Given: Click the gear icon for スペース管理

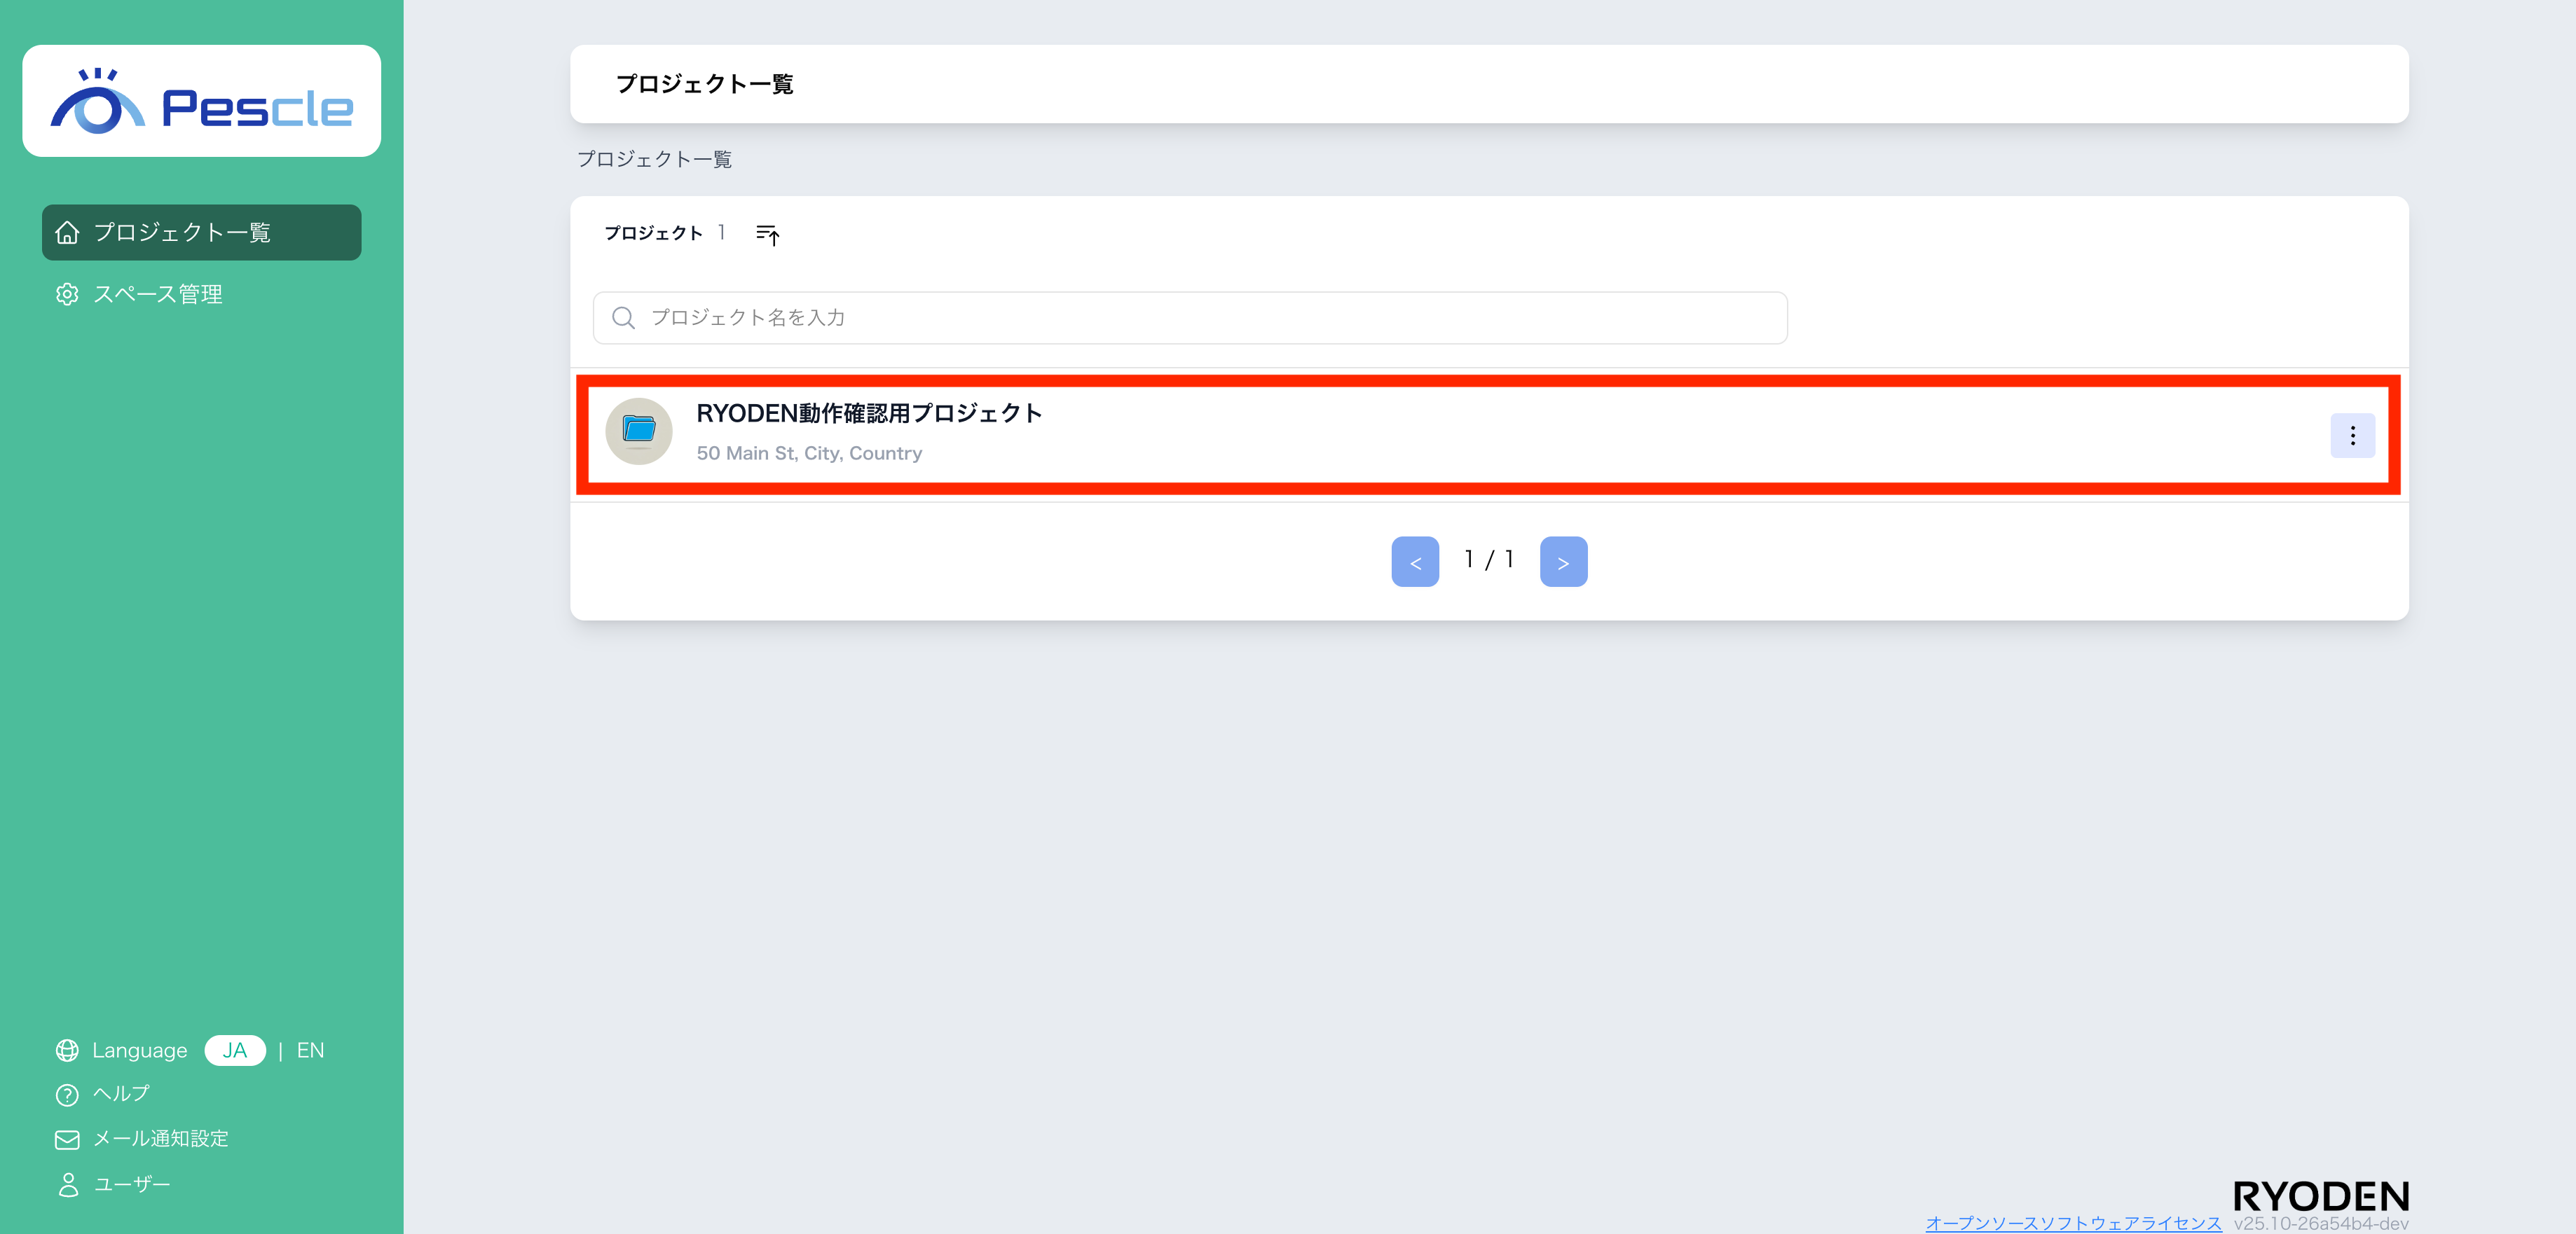Looking at the screenshot, I should point(67,295).
